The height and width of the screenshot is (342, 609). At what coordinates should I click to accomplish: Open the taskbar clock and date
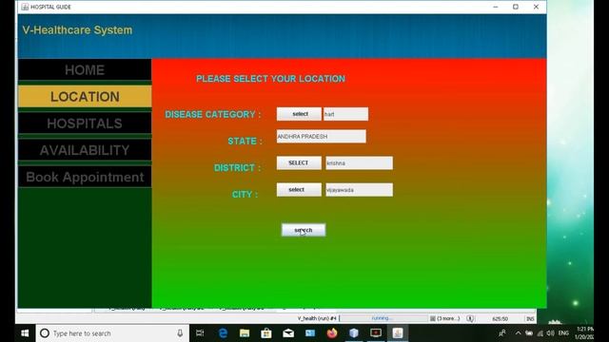[x=584, y=333]
